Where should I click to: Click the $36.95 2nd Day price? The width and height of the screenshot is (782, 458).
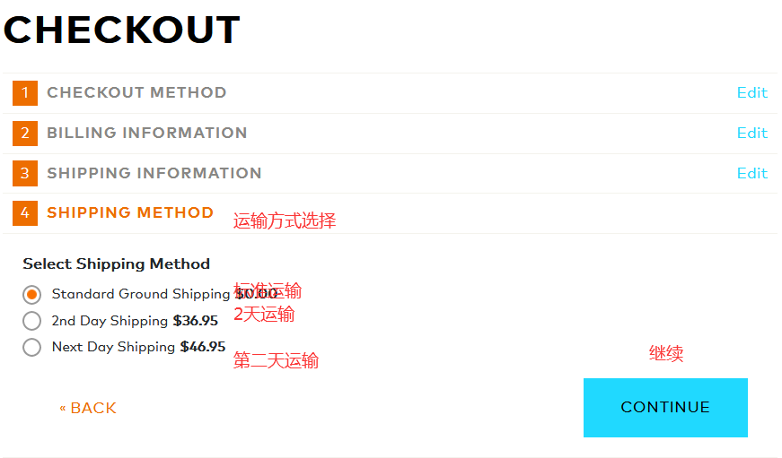196,321
